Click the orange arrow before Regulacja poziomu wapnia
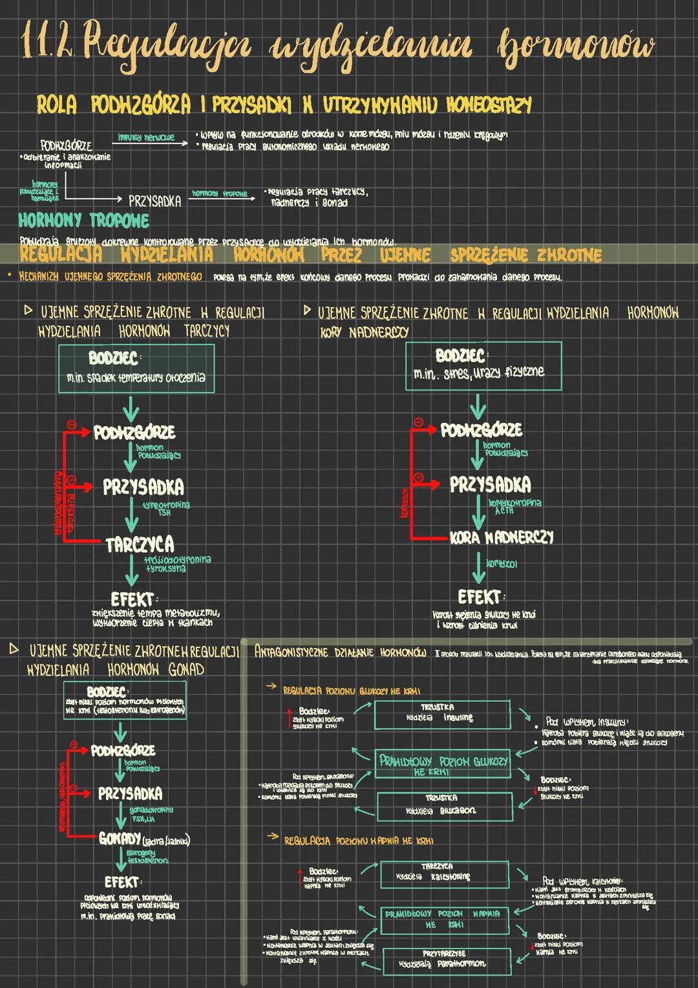Viewport: 698px width, 988px height. point(273,837)
